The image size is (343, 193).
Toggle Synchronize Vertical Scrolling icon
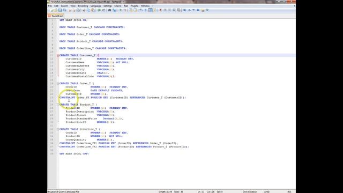click(131, 10)
